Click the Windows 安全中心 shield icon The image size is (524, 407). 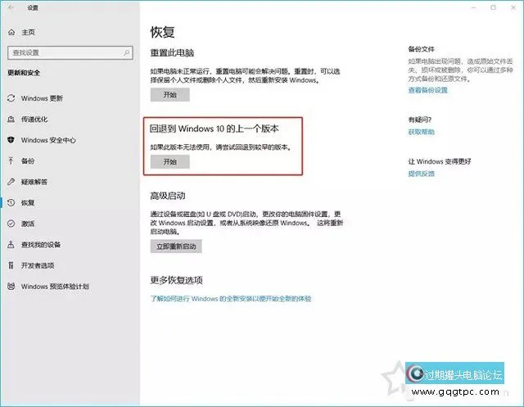(11, 140)
